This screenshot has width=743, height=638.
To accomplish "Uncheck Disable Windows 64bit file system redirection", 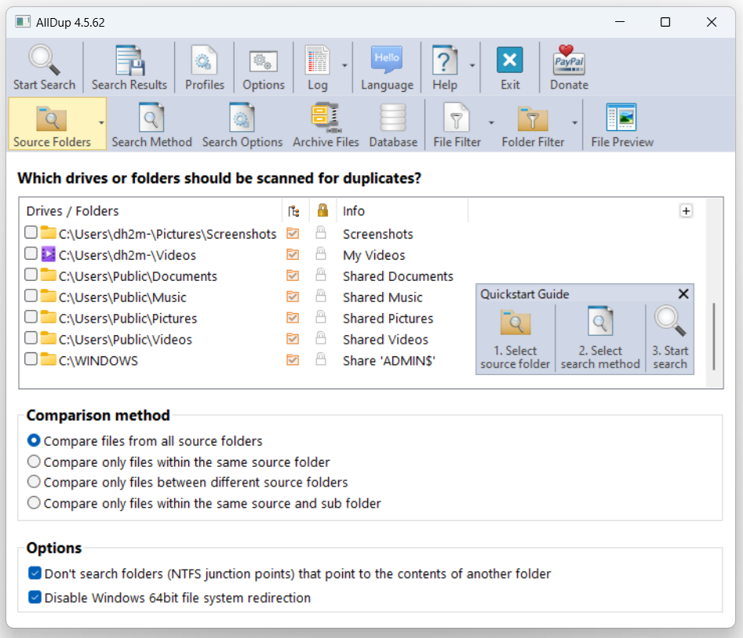I will pyautogui.click(x=35, y=596).
